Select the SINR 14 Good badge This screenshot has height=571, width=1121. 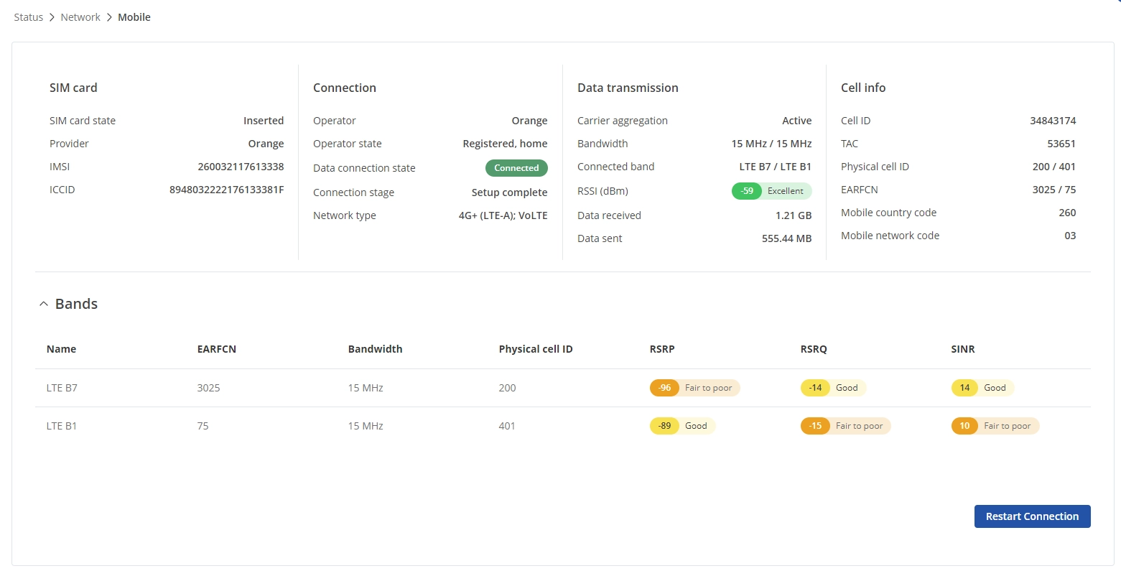click(981, 388)
